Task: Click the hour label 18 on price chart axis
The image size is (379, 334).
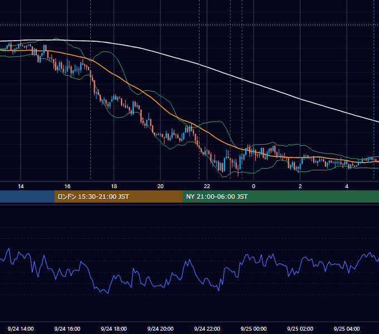Action: pos(114,186)
